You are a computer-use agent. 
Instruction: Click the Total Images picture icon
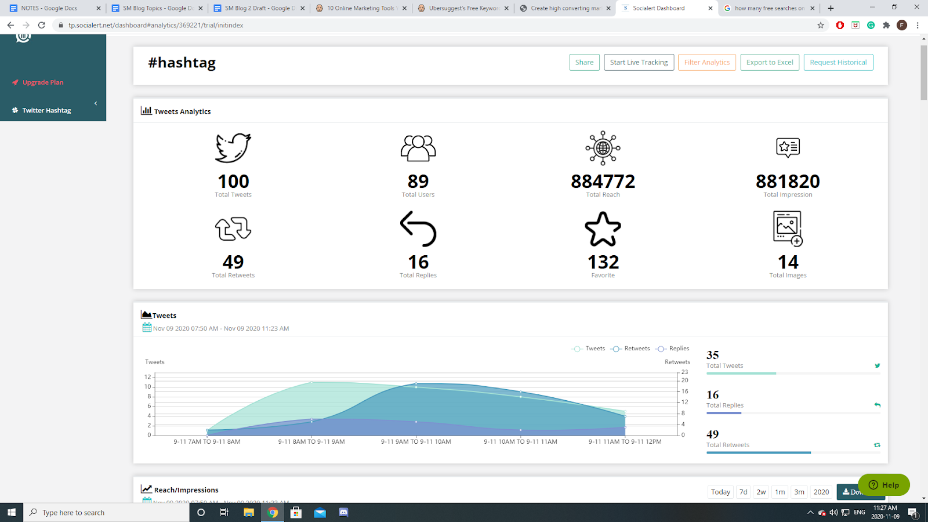pos(788,229)
